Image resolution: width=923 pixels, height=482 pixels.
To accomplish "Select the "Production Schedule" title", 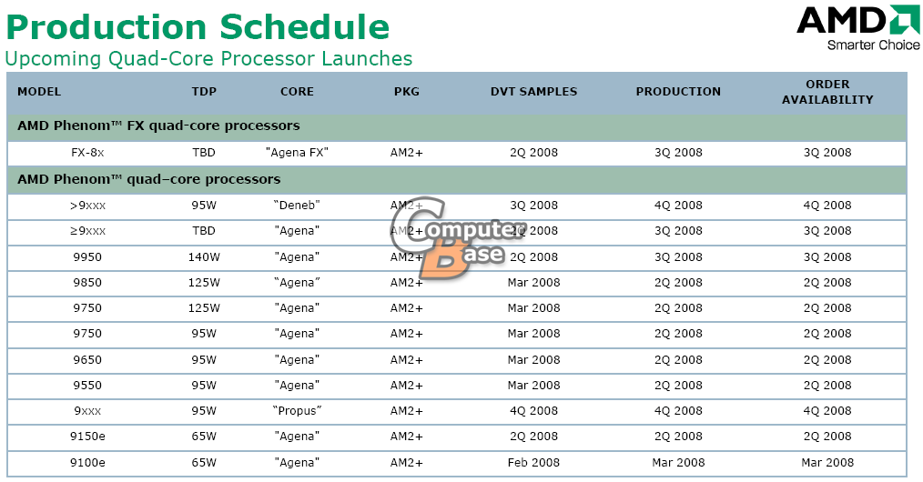I will click(198, 27).
